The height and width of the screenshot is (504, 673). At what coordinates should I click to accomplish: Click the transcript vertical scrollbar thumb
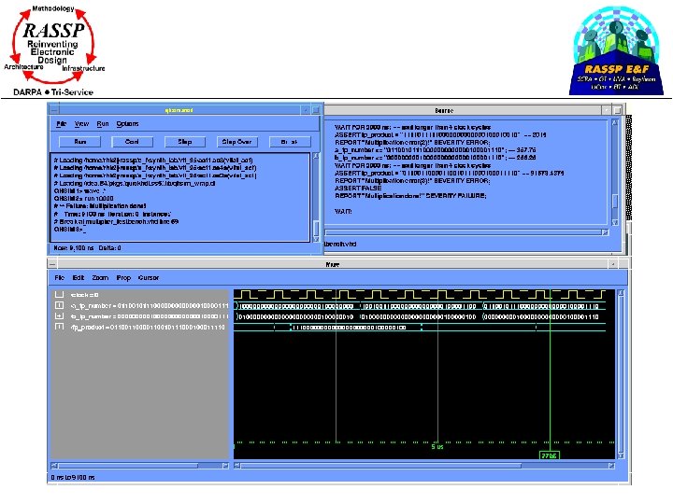pos(316,227)
